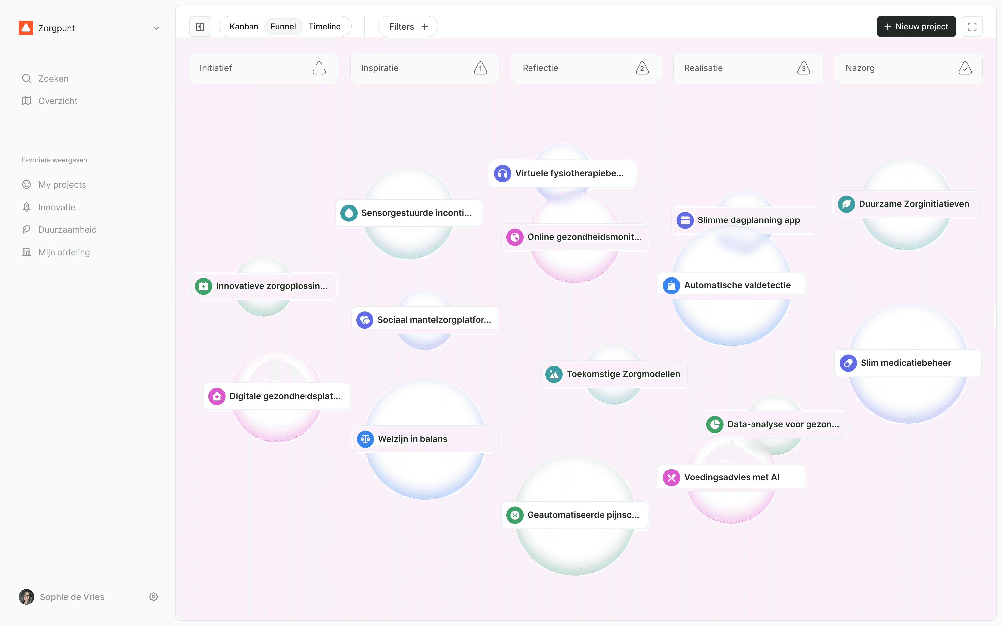Create a project via Nieuw project

tap(916, 26)
